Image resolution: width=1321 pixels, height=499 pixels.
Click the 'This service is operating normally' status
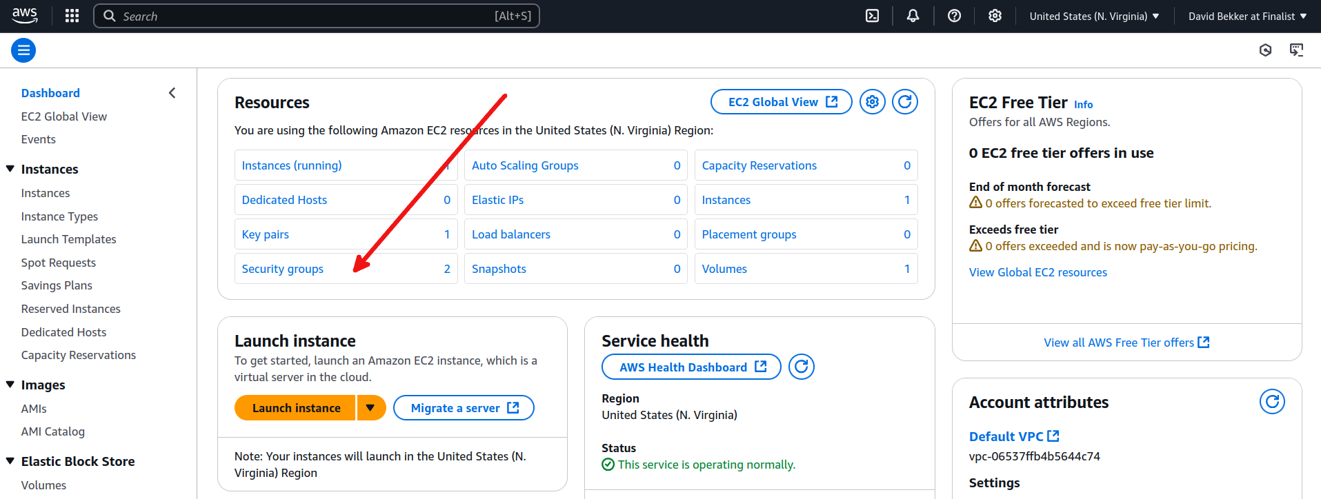click(x=699, y=465)
